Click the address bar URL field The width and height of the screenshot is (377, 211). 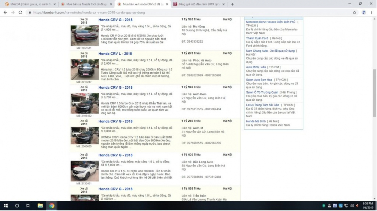click(x=187, y=12)
